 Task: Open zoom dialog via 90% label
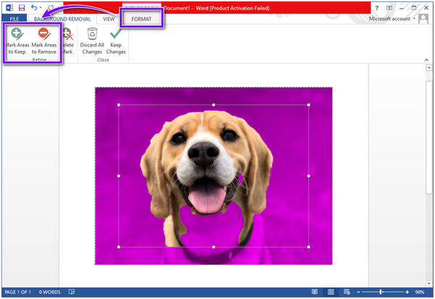[x=420, y=292]
